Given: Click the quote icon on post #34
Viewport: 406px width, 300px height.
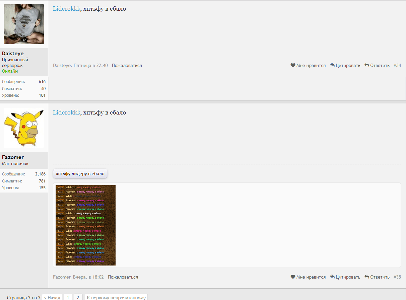Looking at the screenshot, I should click(332, 66).
